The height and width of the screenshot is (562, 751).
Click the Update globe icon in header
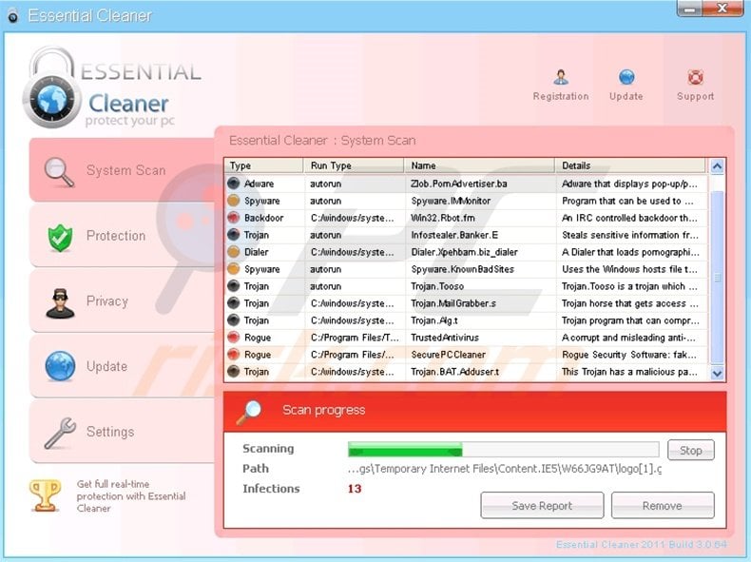click(626, 77)
